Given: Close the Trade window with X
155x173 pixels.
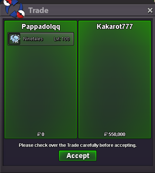Looking at the screenshot, I should coord(150,10).
